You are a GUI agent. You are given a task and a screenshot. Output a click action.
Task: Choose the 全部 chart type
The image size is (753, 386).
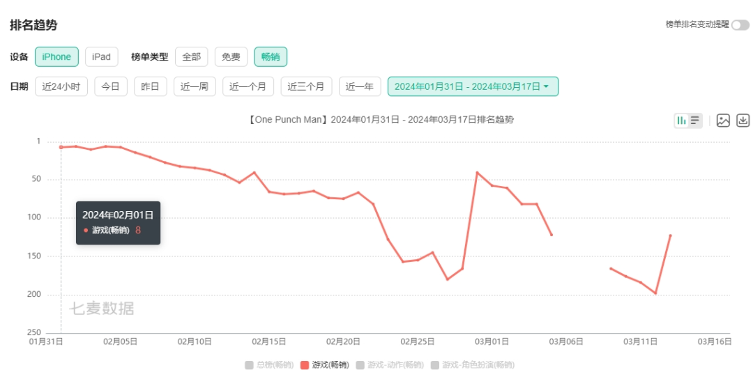pos(192,57)
